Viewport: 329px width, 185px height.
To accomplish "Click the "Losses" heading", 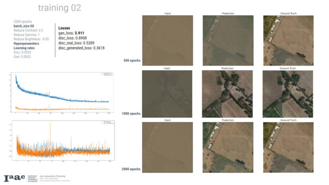I will click(x=64, y=27).
